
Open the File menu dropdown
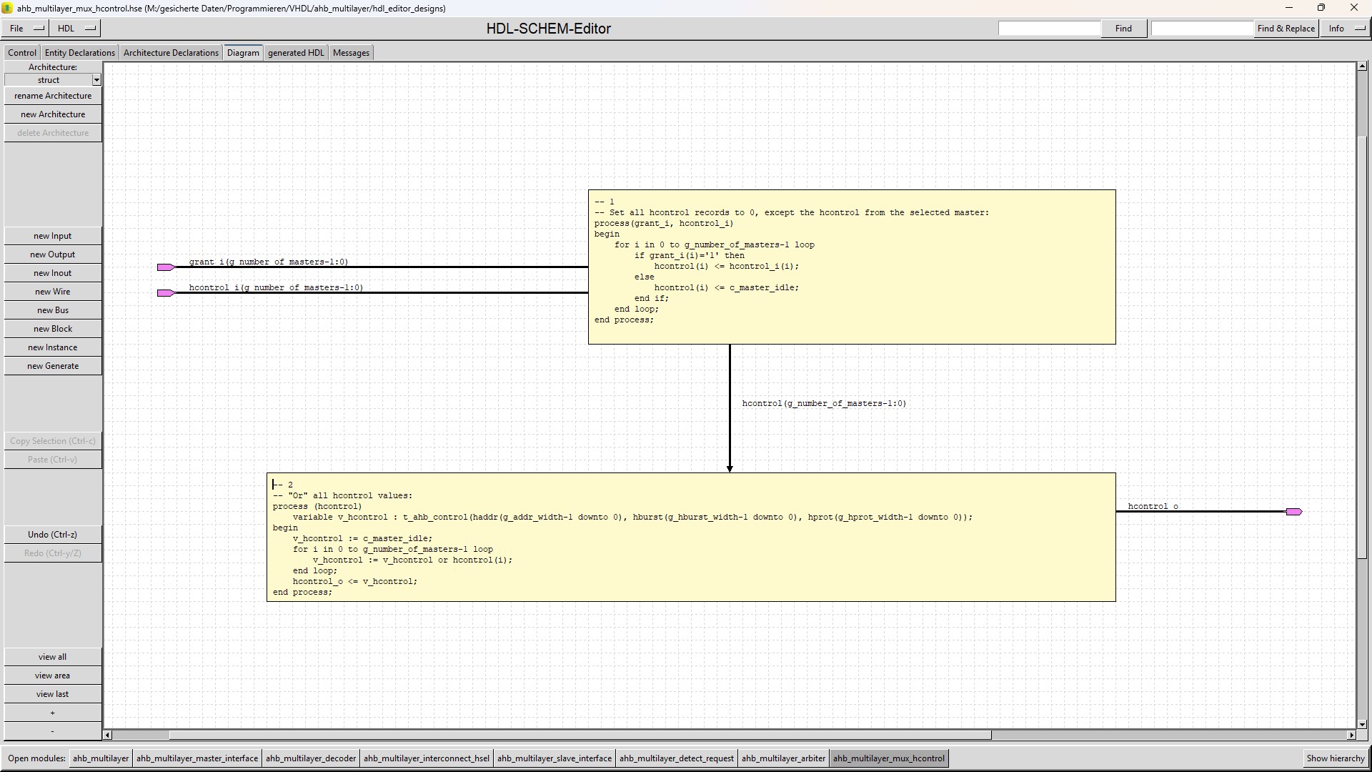(25, 29)
